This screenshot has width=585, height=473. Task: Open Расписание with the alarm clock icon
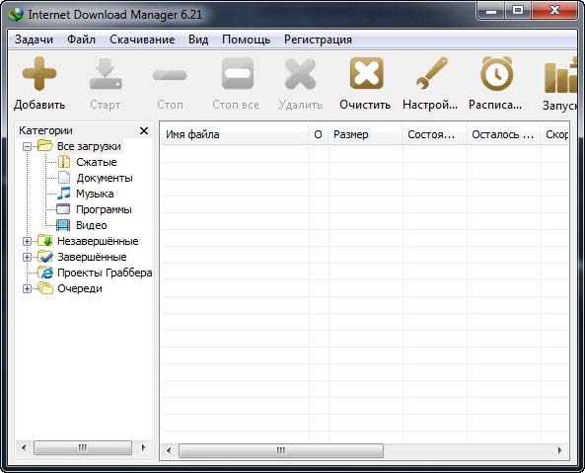pos(496,73)
